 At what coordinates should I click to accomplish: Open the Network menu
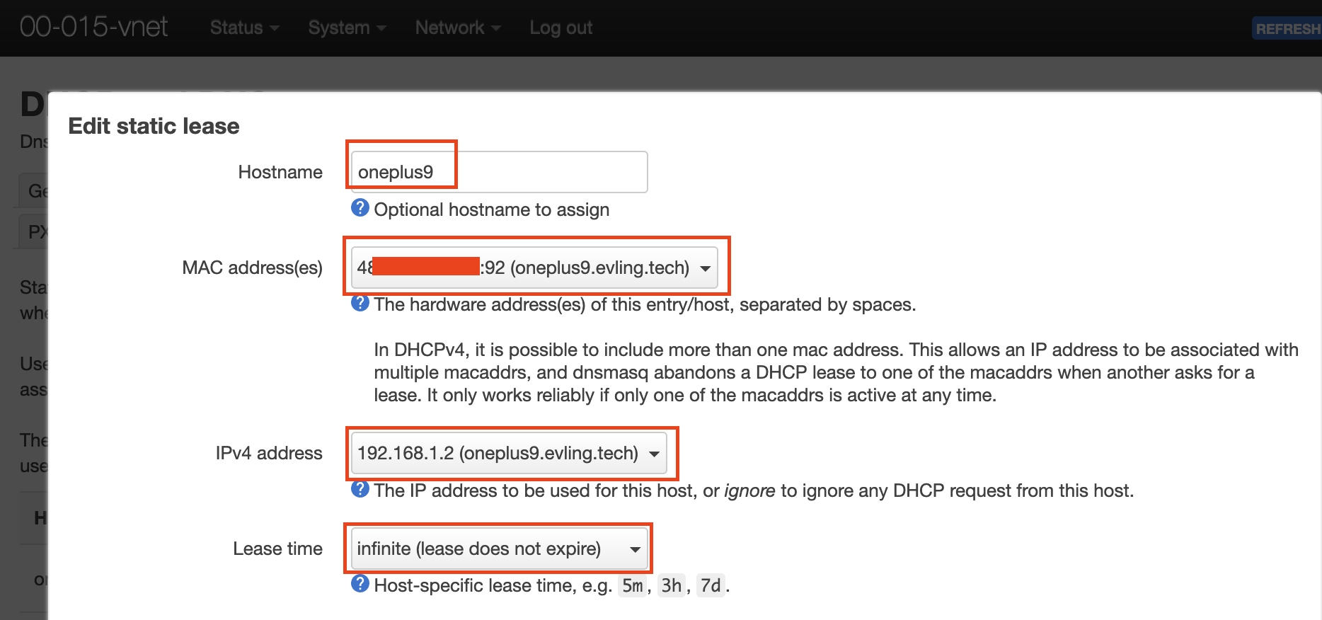click(x=458, y=28)
